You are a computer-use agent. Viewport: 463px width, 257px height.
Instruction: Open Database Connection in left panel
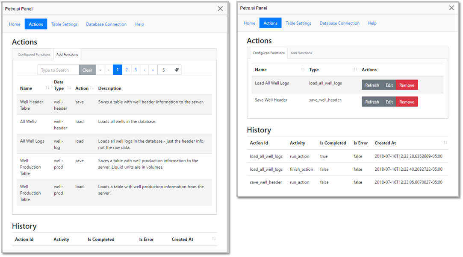[106, 24]
